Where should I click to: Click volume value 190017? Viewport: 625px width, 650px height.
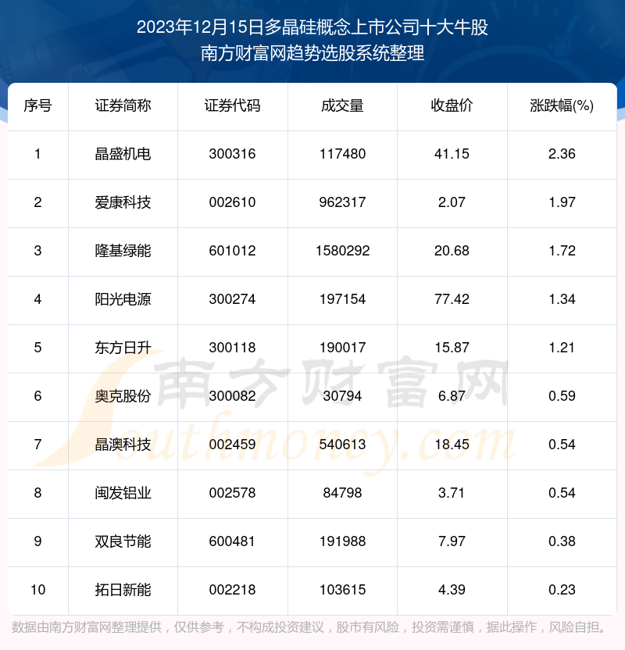point(342,348)
